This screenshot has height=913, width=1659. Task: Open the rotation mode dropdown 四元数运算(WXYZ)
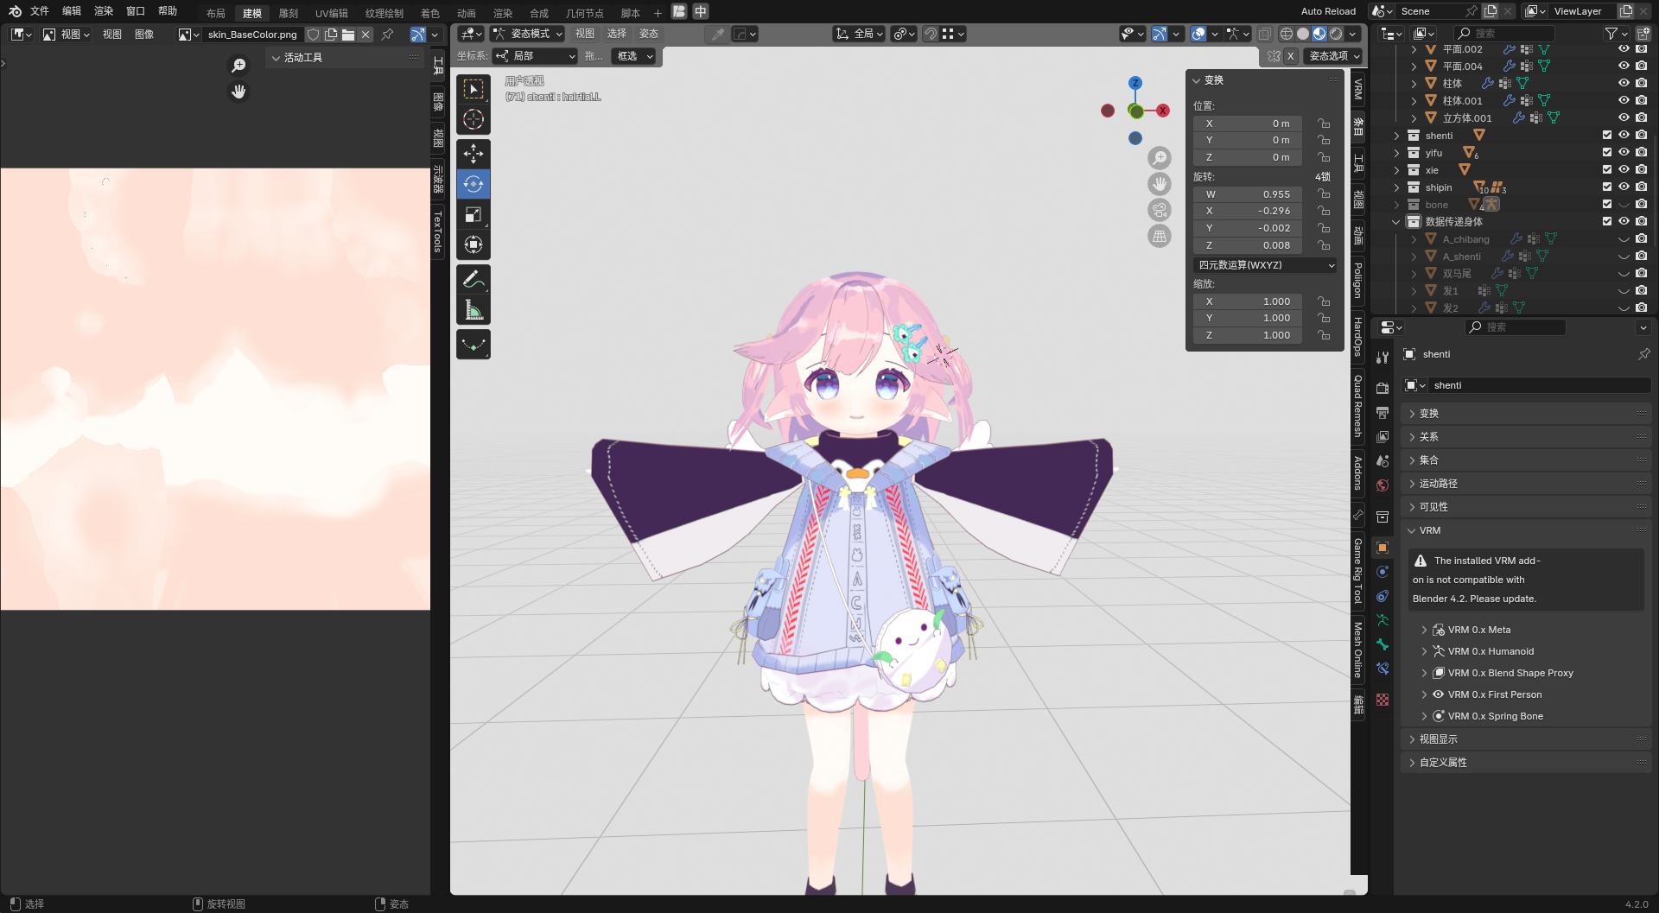point(1265,265)
